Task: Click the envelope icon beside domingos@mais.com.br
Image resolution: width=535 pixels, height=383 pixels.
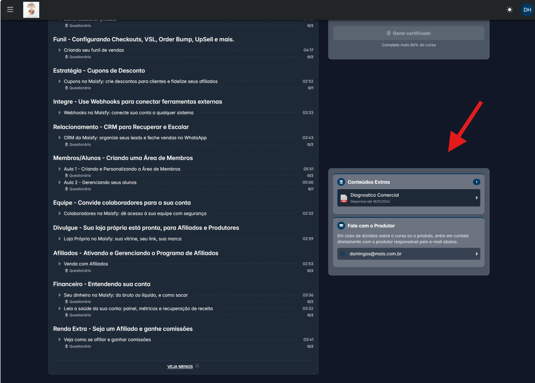Action: pos(342,254)
